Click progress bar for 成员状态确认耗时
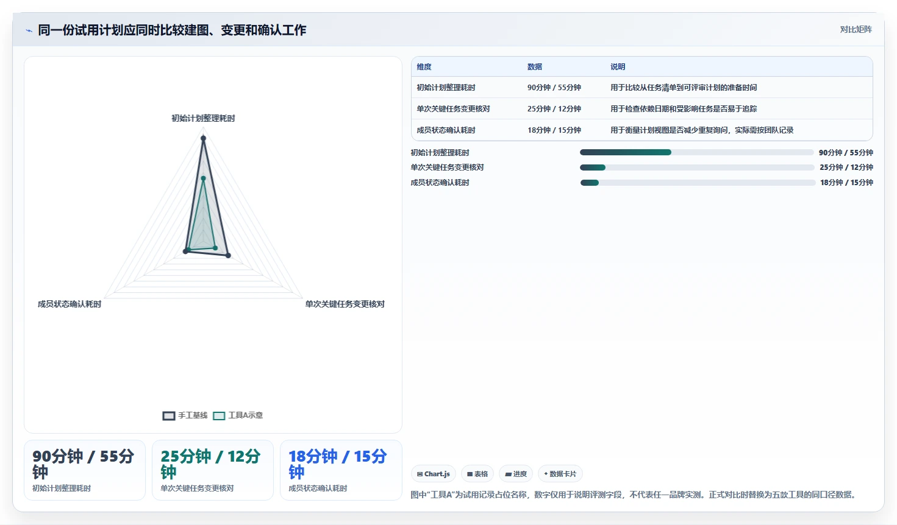 point(698,183)
